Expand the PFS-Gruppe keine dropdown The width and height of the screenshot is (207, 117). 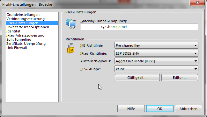point(156,69)
